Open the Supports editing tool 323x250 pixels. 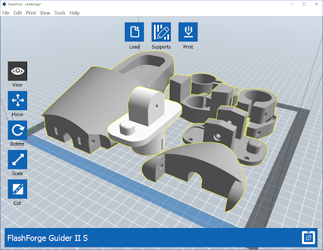point(161,32)
